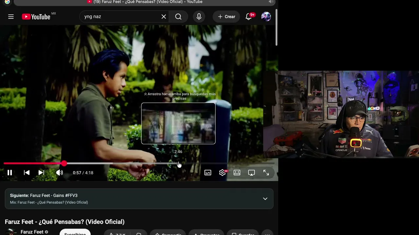419x235 pixels.
Task: Open the account avatar menu
Action: pyautogui.click(x=266, y=17)
